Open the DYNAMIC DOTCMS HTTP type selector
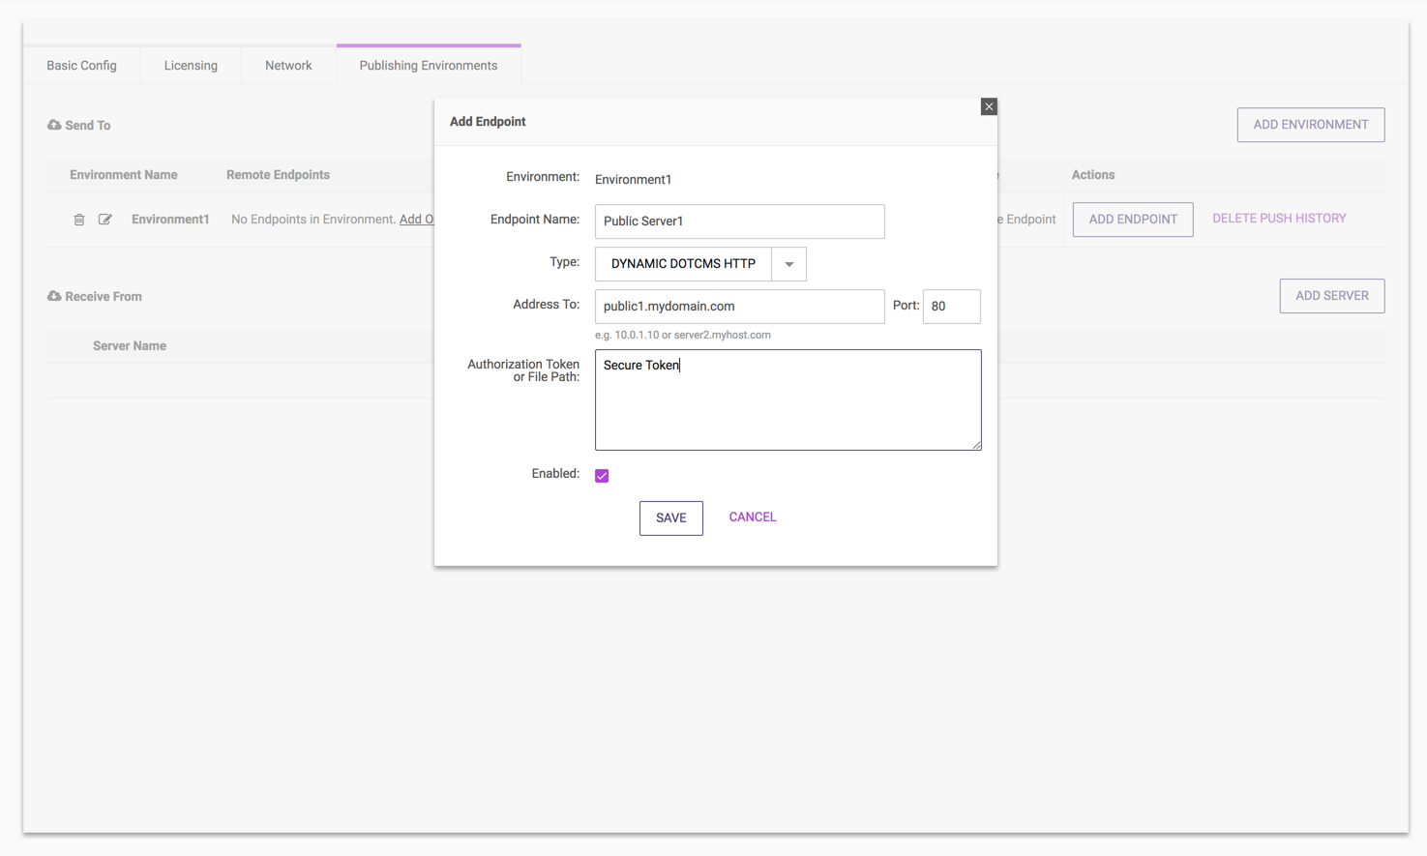The image size is (1427, 856). tap(683, 264)
